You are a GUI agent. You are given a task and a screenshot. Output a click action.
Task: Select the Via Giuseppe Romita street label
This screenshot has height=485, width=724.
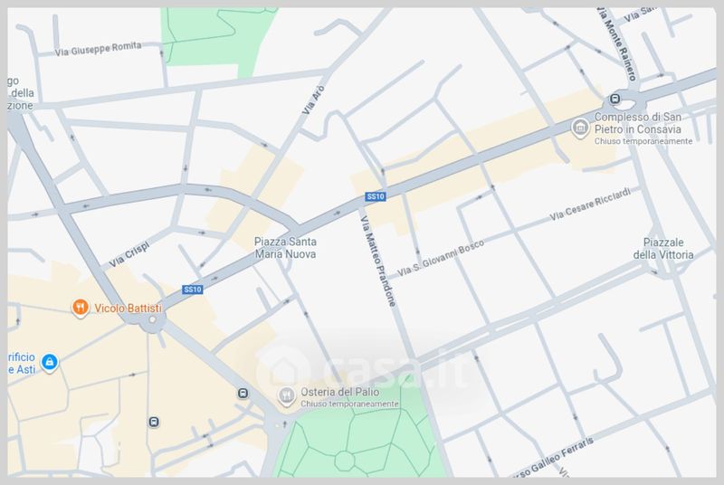pyautogui.click(x=99, y=47)
